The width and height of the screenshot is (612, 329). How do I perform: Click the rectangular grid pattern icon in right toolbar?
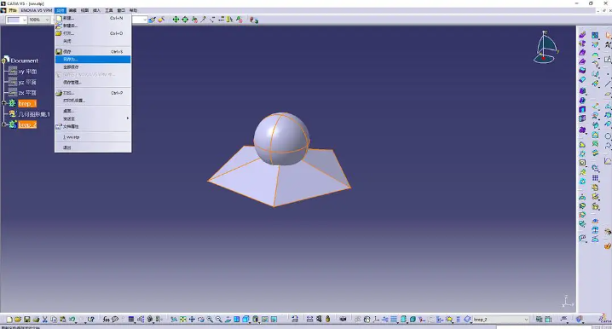tap(595, 177)
